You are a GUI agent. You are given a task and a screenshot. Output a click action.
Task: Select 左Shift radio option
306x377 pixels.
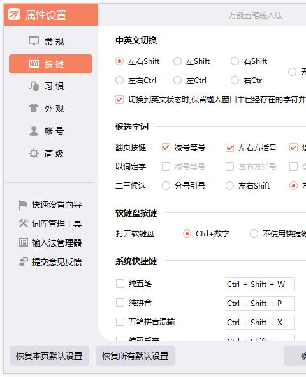click(x=177, y=61)
